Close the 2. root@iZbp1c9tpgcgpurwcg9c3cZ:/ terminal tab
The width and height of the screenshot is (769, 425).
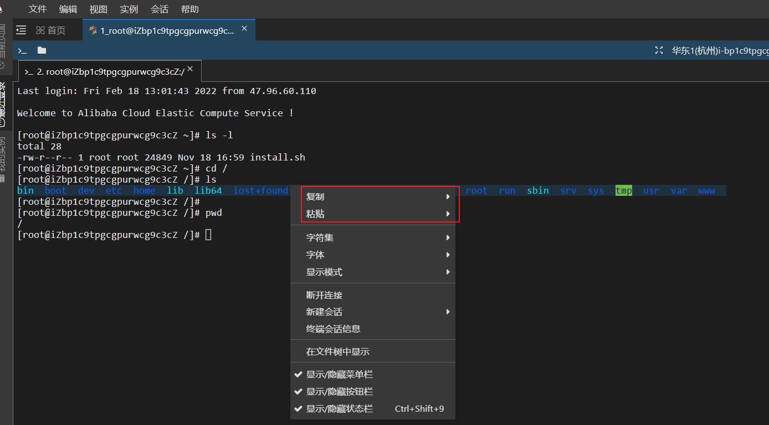click(190, 69)
